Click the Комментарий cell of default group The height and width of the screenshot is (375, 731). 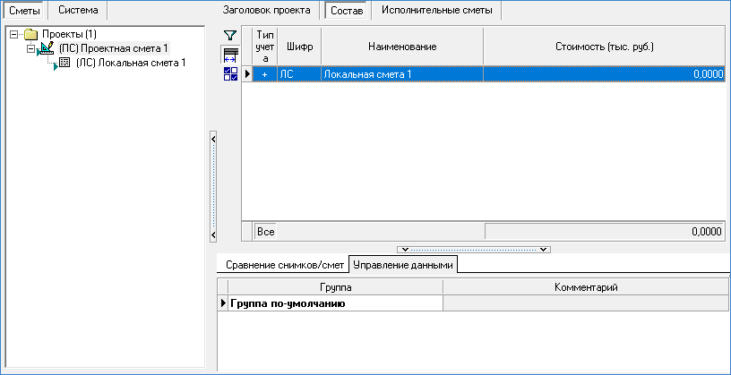click(x=586, y=304)
